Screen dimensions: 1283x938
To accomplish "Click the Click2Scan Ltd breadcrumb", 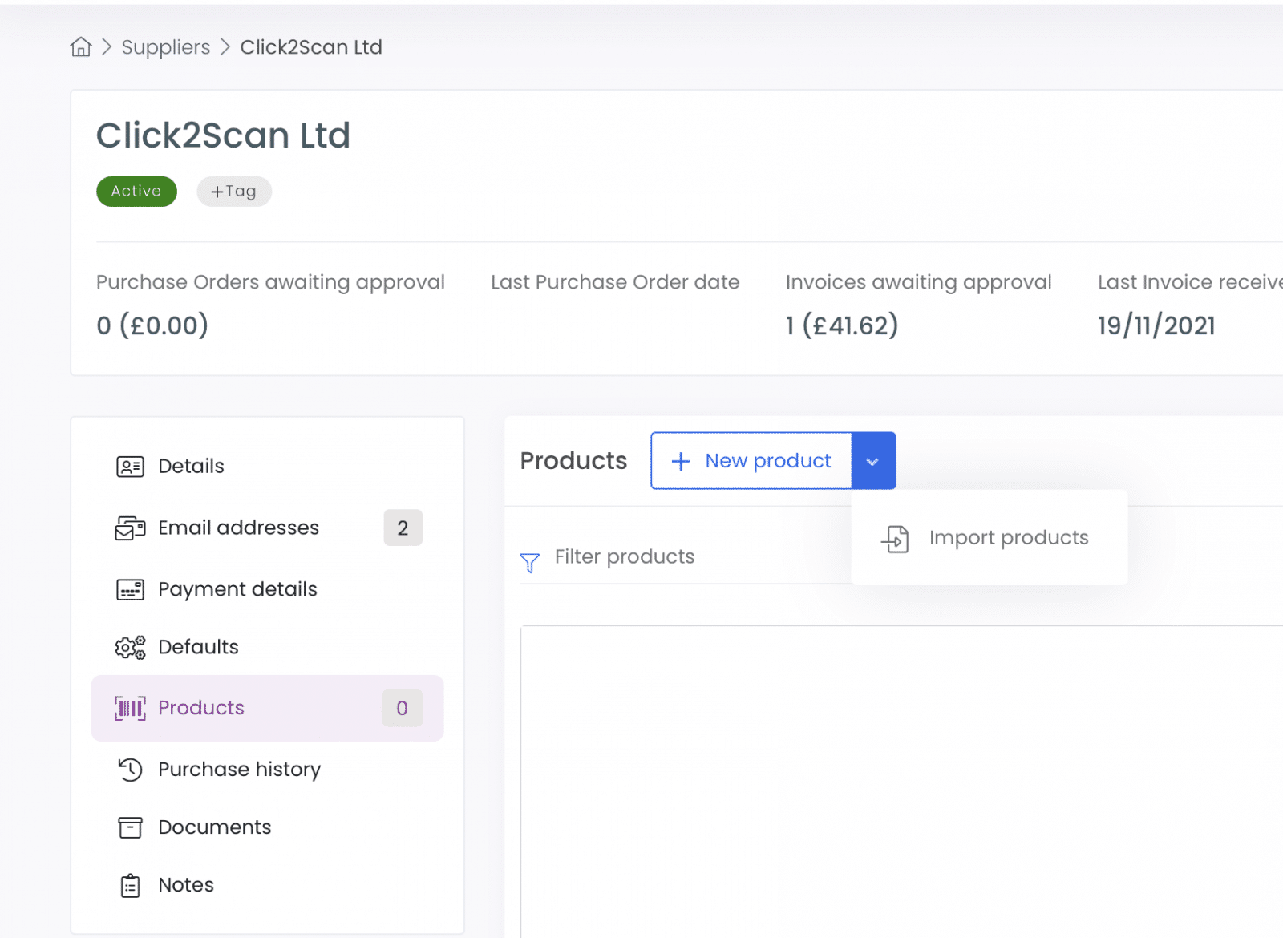I will [x=311, y=47].
